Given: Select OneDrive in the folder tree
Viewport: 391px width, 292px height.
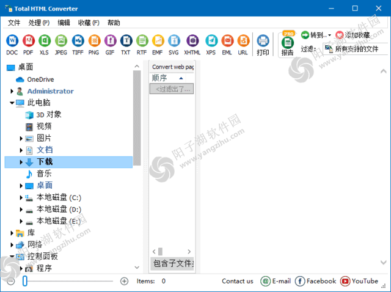Looking at the screenshot, I should [35, 79].
